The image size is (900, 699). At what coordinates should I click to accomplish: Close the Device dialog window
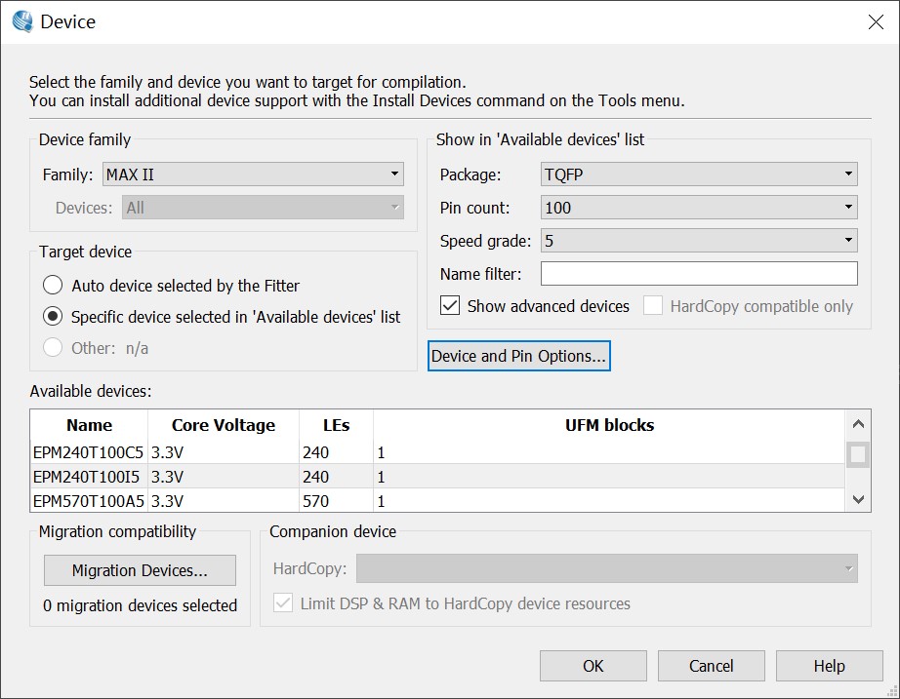coord(875,22)
